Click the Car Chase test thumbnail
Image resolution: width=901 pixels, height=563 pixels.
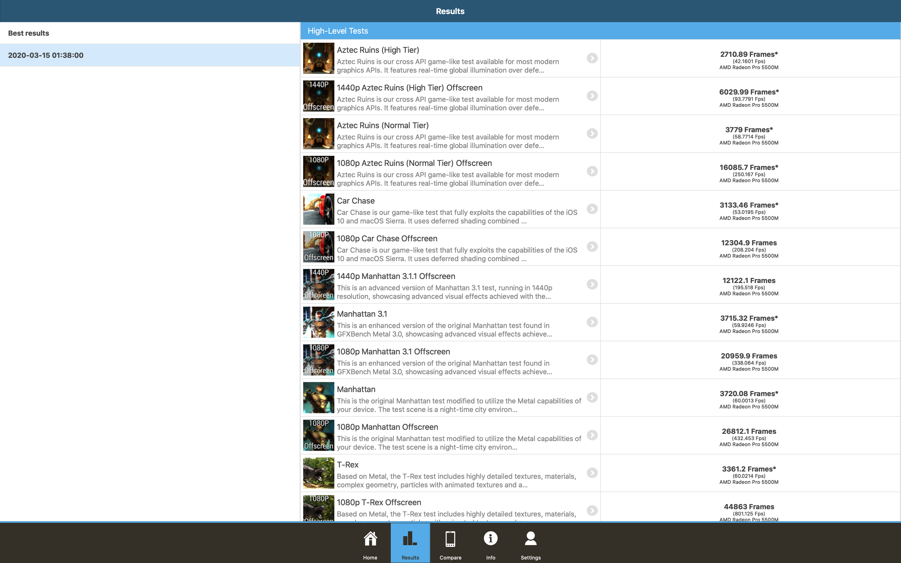point(318,209)
